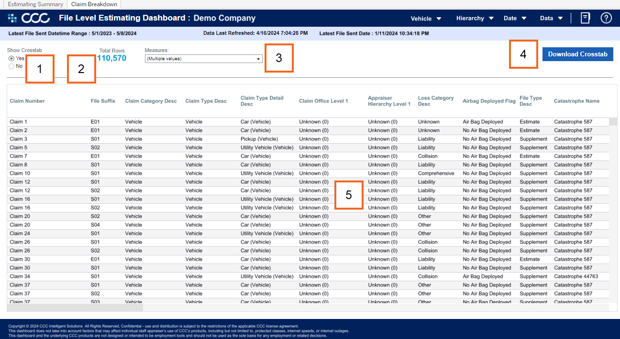Open the help question mark icon
The height and width of the screenshot is (339, 620).
[x=606, y=18]
